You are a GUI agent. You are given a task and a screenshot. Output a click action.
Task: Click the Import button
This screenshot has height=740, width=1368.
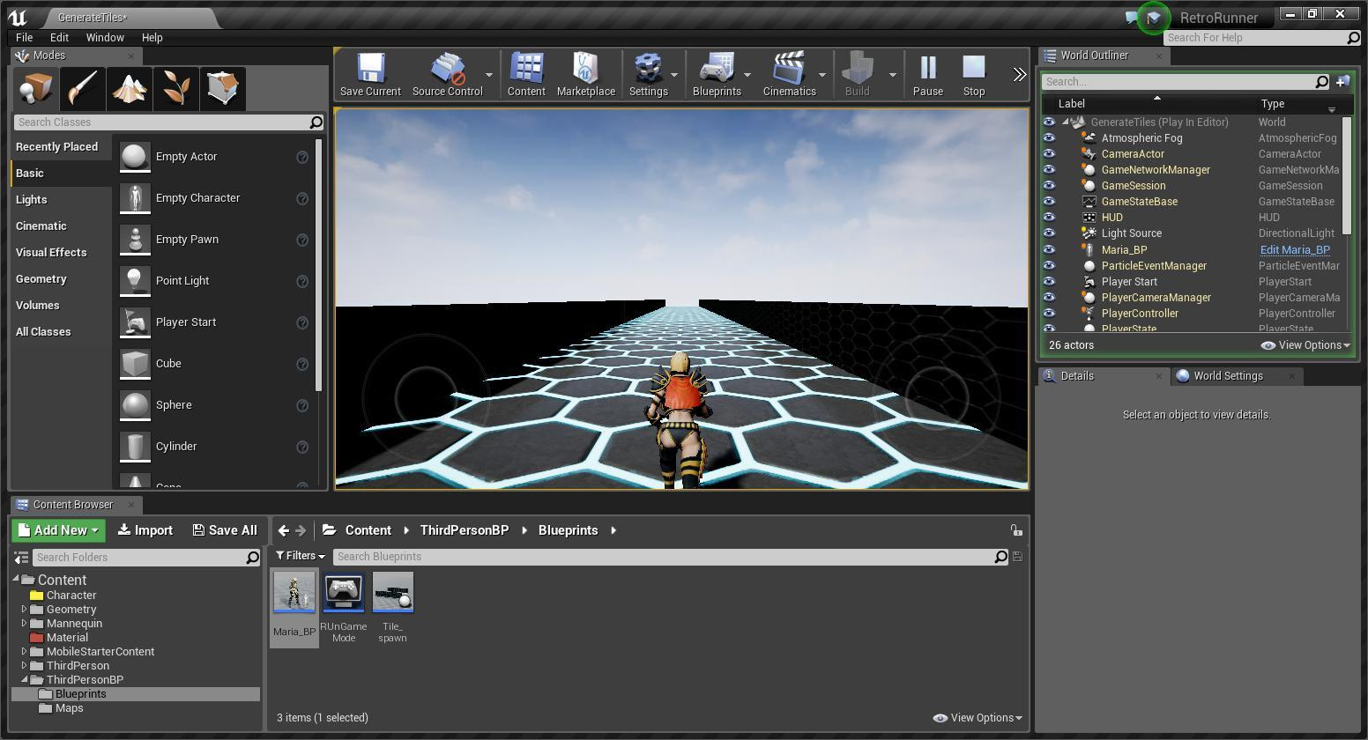145,530
